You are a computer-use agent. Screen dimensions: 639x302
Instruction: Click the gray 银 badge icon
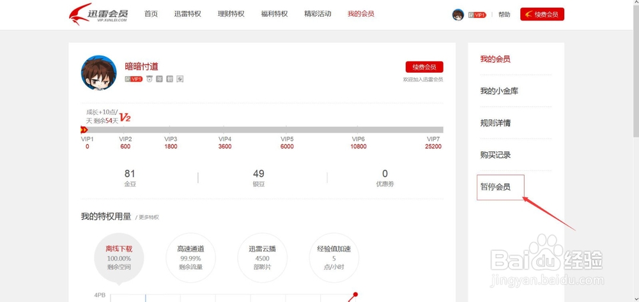169,79
